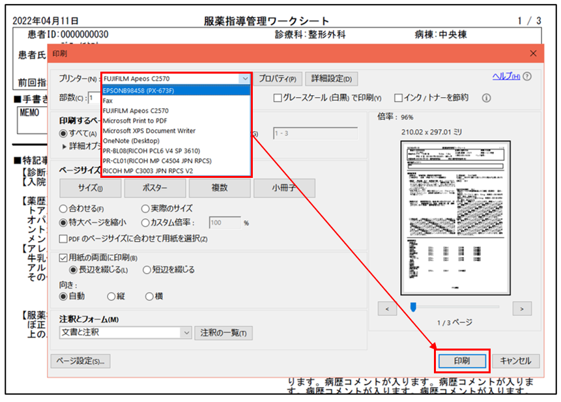Uncheck print on both sides of paper

(x=63, y=257)
